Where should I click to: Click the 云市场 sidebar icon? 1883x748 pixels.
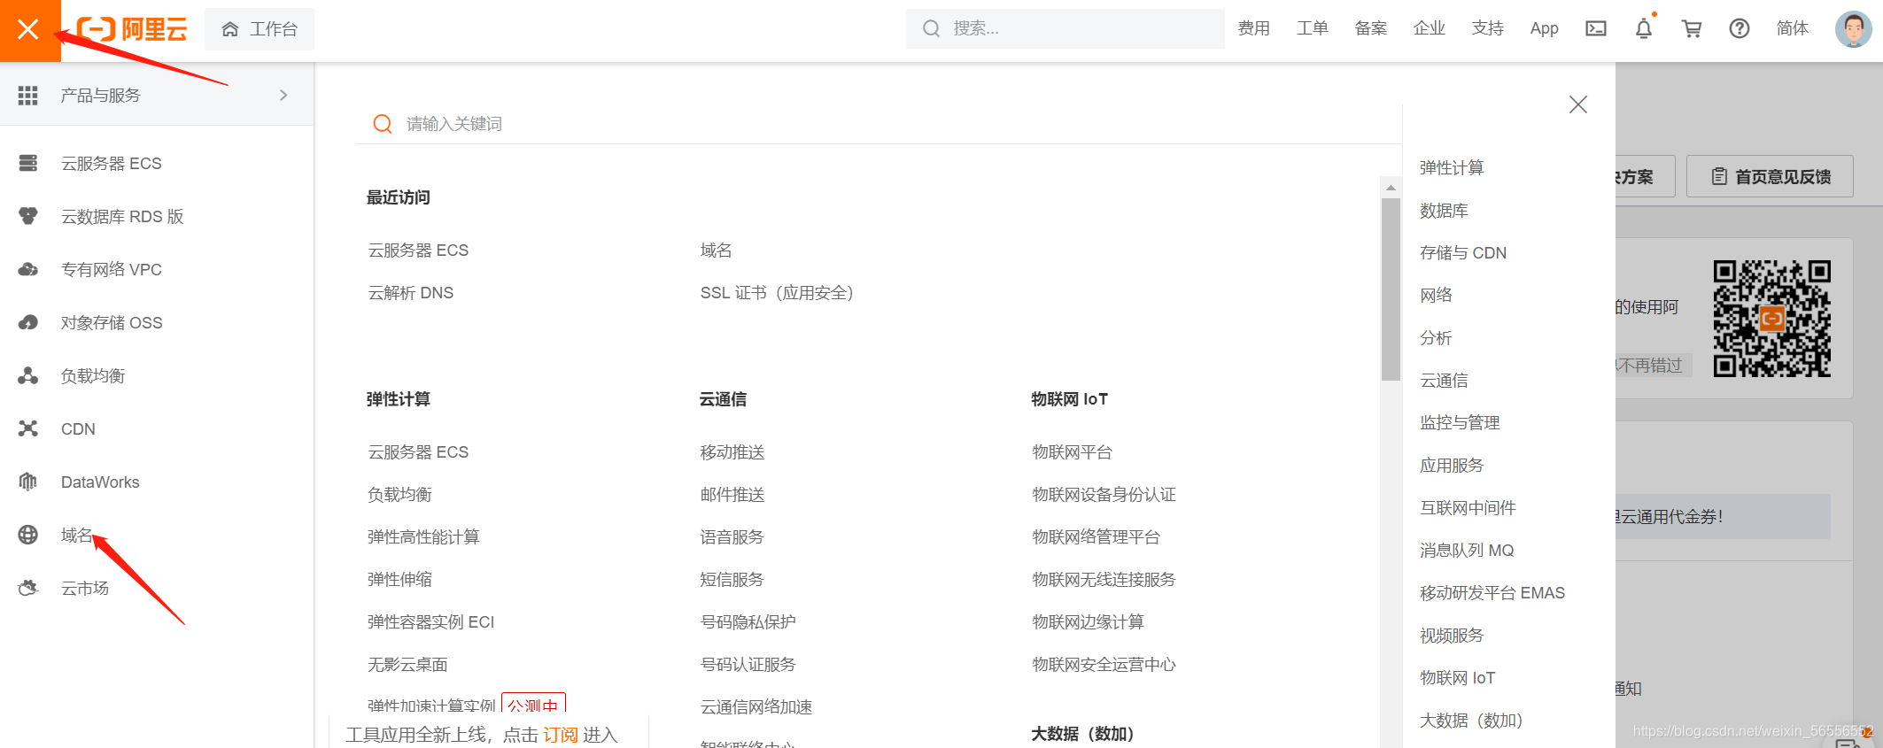point(28,588)
